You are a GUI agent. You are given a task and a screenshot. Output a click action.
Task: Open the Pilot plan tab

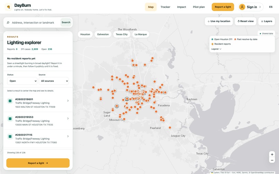pos(199,7)
